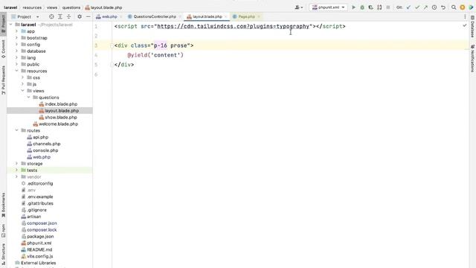Expand the database folder
Viewport: 476px width, 268px height.
[x=16, y=51]
